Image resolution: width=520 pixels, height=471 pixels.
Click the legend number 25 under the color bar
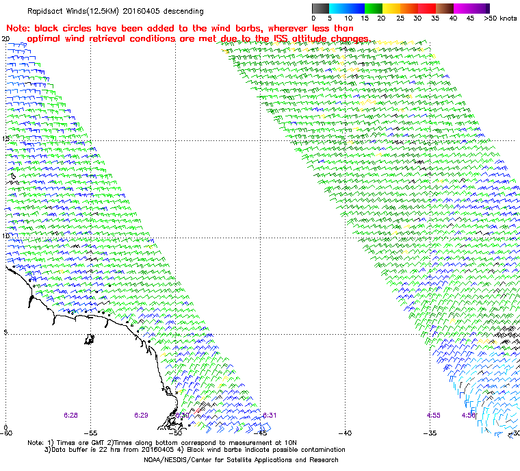400,18
